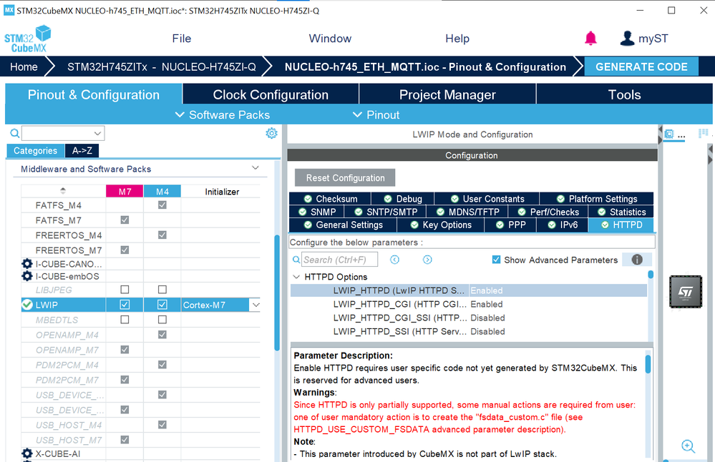Image resolution: width=715 pixels, height=462 pixels.
Task: Toggle MBEDTLS M4 checkbox
Action: click(162, 320)
